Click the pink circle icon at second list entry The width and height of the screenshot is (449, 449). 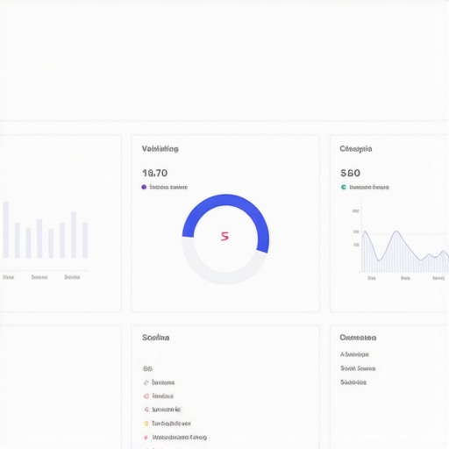point(146,396)
